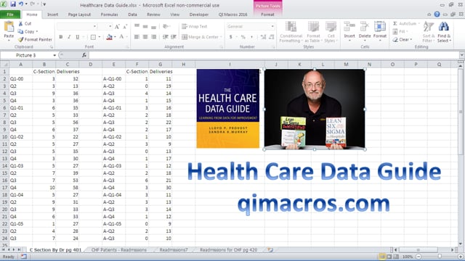Switch to the Page Layout tab
The width and height of the screenshot is (465, 261).
[x=79, y=14]
